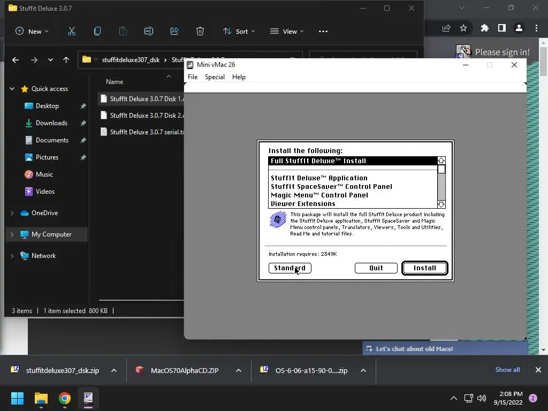Select the StuffIt Deluxe 3.0.7 Disk 2 file
The width and height of the screenshot is (548, 411).
point(141,116)
